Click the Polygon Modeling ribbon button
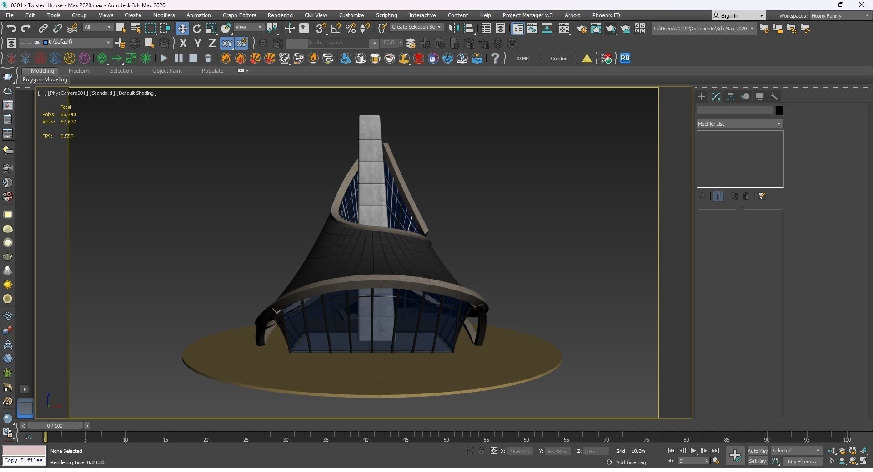This screenshot has height=472, width=873. (x=45, y=79)
